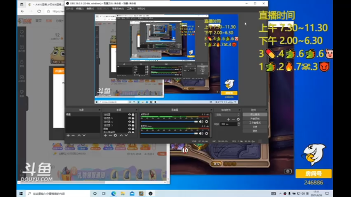Open the 文件(F) menu in OBS

click(70, 9)
